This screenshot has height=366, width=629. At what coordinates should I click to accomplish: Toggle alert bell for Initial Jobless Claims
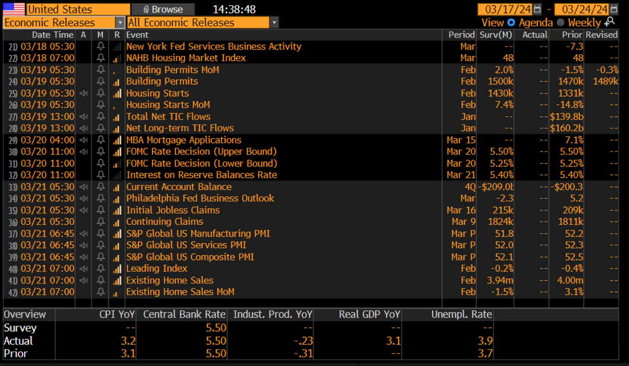coord(100,210)
